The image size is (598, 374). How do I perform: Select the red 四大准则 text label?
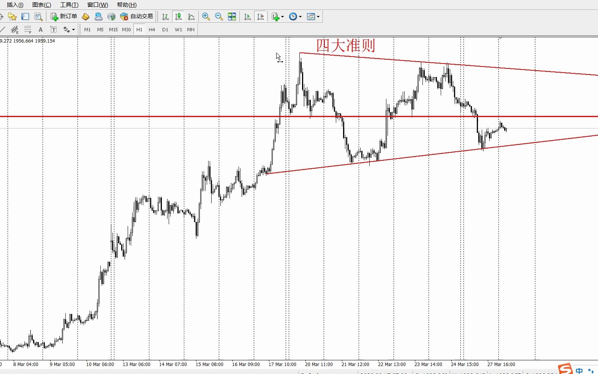pyautogui.click(x=346, y=46)
